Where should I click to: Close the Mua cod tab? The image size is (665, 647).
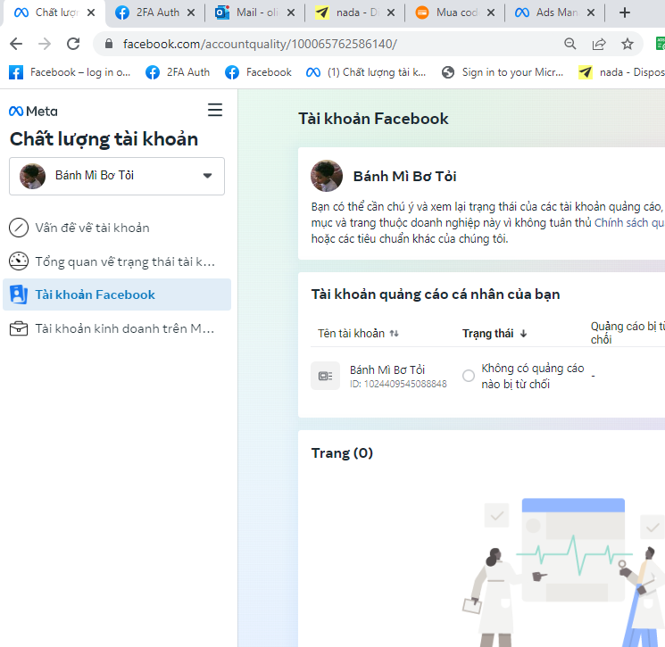(491, 12)
